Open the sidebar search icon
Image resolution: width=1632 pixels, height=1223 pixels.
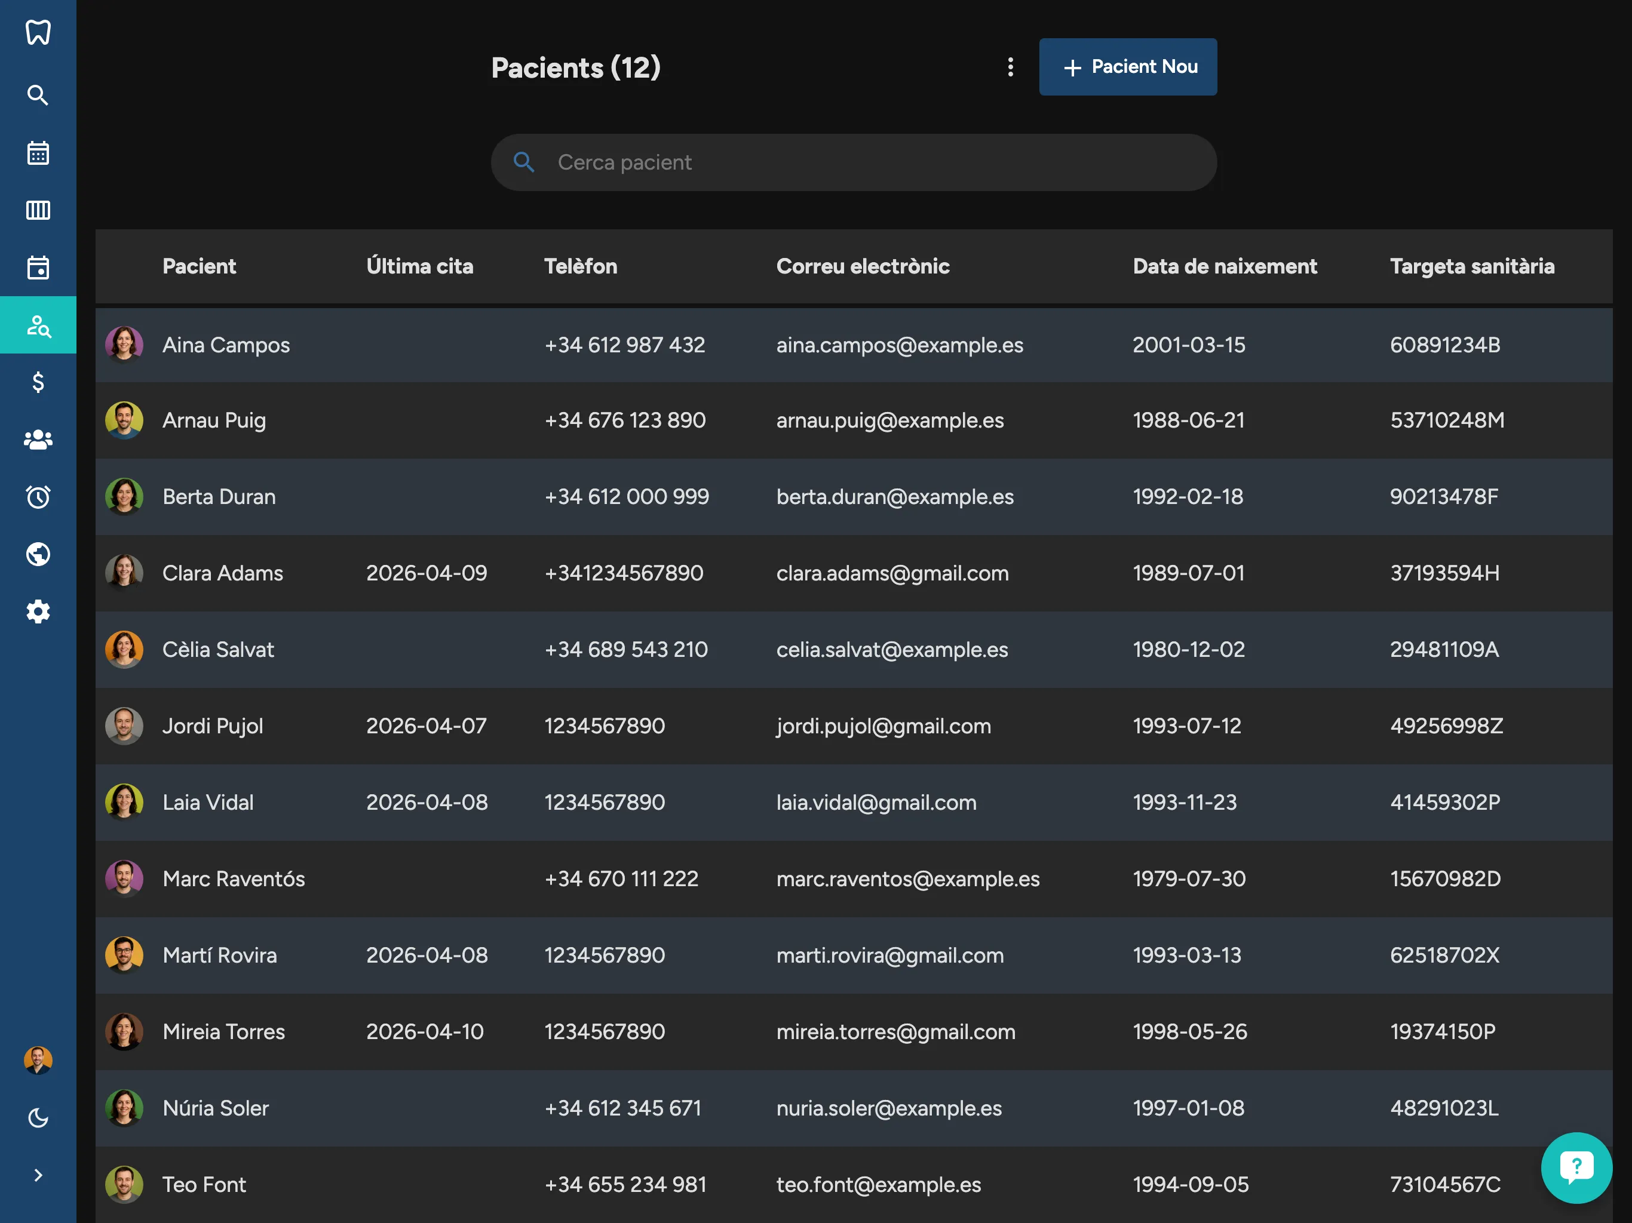coord(38,95)
